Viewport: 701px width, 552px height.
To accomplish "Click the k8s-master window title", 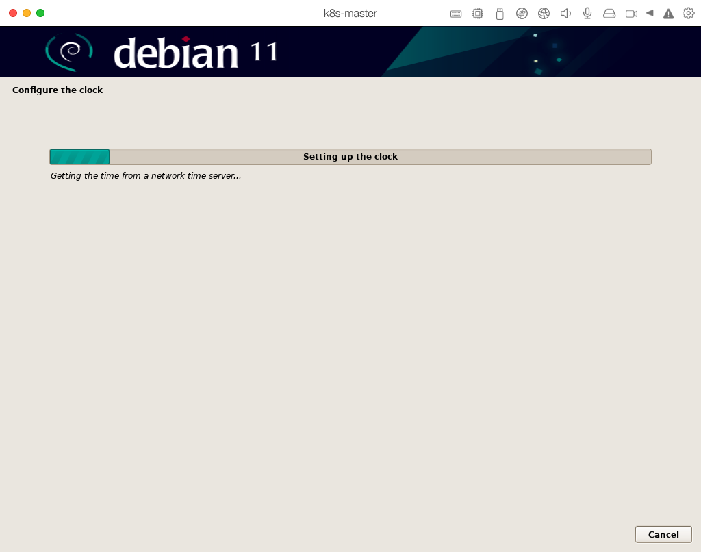I will 350,14.
